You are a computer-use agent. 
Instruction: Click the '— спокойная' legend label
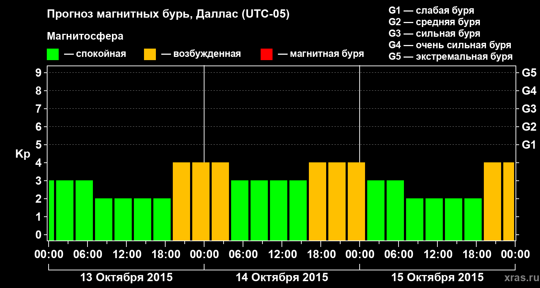pyautogui.click(x=95, y=54)
